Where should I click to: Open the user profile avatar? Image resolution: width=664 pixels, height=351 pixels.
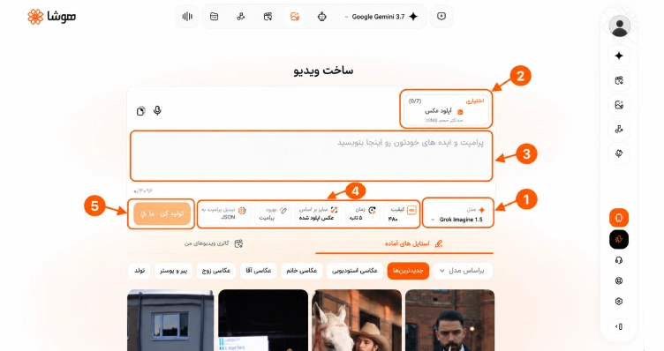point(619,26)
